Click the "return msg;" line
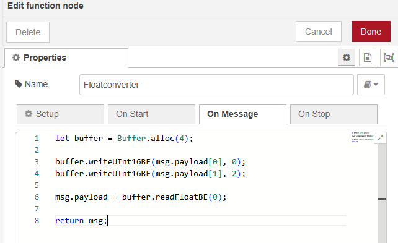Screen dimensions: 398x243 point(81,221)
